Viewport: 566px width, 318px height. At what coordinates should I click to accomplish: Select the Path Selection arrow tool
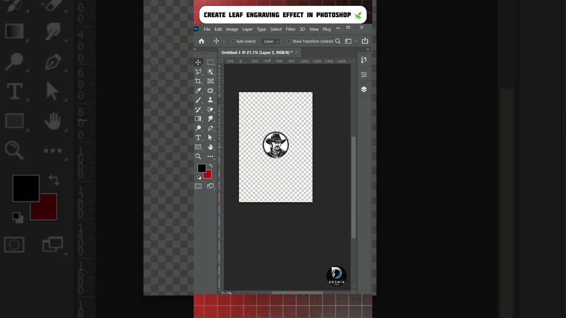210,138
